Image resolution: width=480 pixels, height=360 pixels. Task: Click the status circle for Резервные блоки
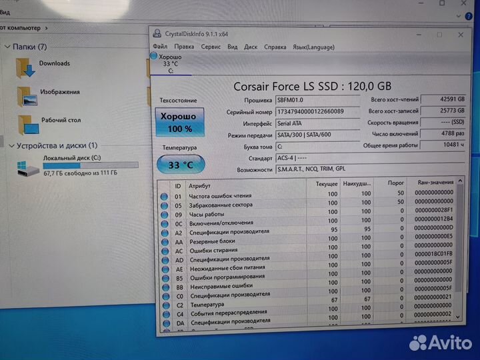coord(165,242)
